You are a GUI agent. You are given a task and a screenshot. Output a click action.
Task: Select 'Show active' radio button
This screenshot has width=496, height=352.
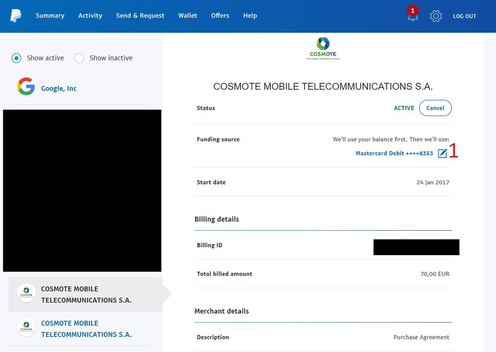(x=17, y=58)
